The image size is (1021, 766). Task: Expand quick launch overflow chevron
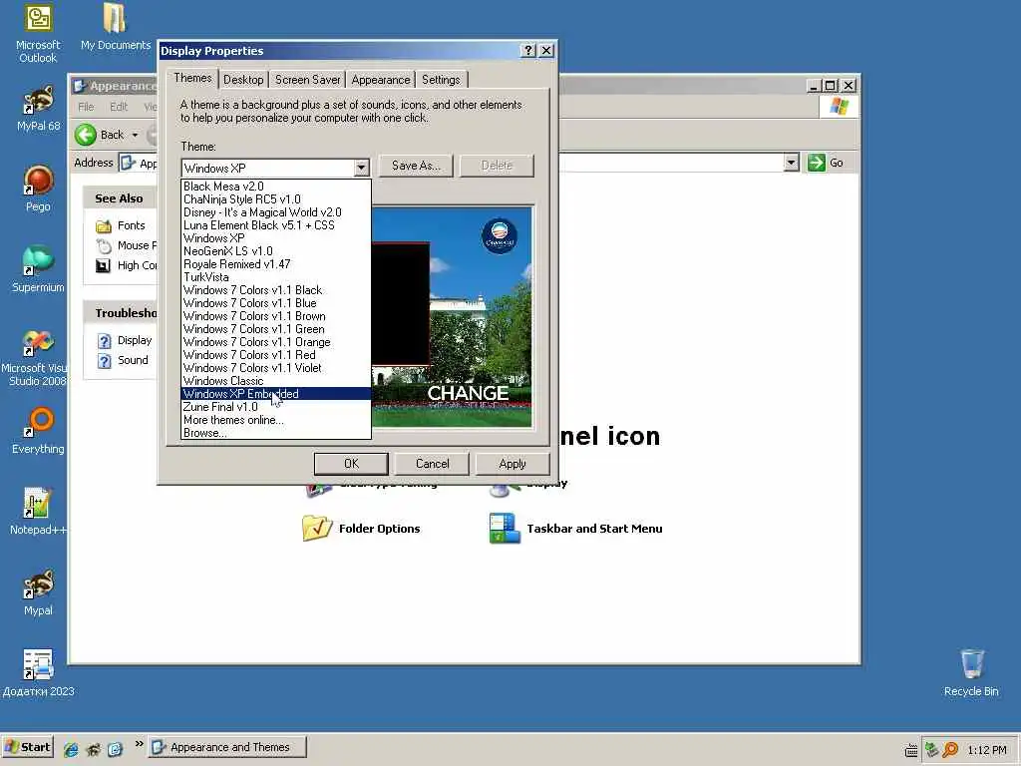tap(140, 744)
